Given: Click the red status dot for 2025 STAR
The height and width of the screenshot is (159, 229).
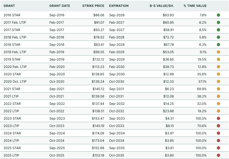Looking at the screenshot, I should click(218, 148).
